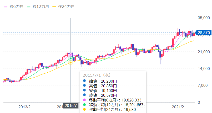
Task: Click the 21,000 y-axis label
Action: (204, 52)
